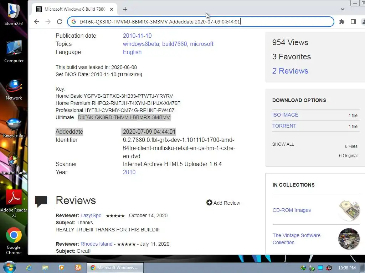Click the 3 Favorites text
The width and height of the screenshot is (365, 273).
[x=292, y=57]
